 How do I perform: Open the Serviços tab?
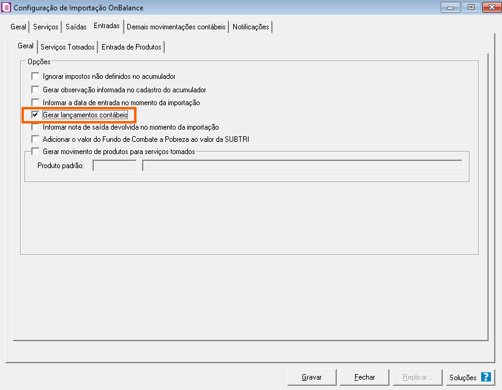(46, 27)
